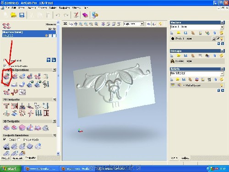The height and width of the screenshot is (172, 229).
Task: Collapse the Bitmaps panel header arrow
Action: (222, 51)
